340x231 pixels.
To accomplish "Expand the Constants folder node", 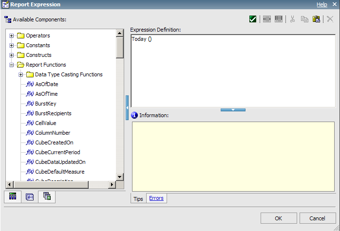I will tap(12, 45).
